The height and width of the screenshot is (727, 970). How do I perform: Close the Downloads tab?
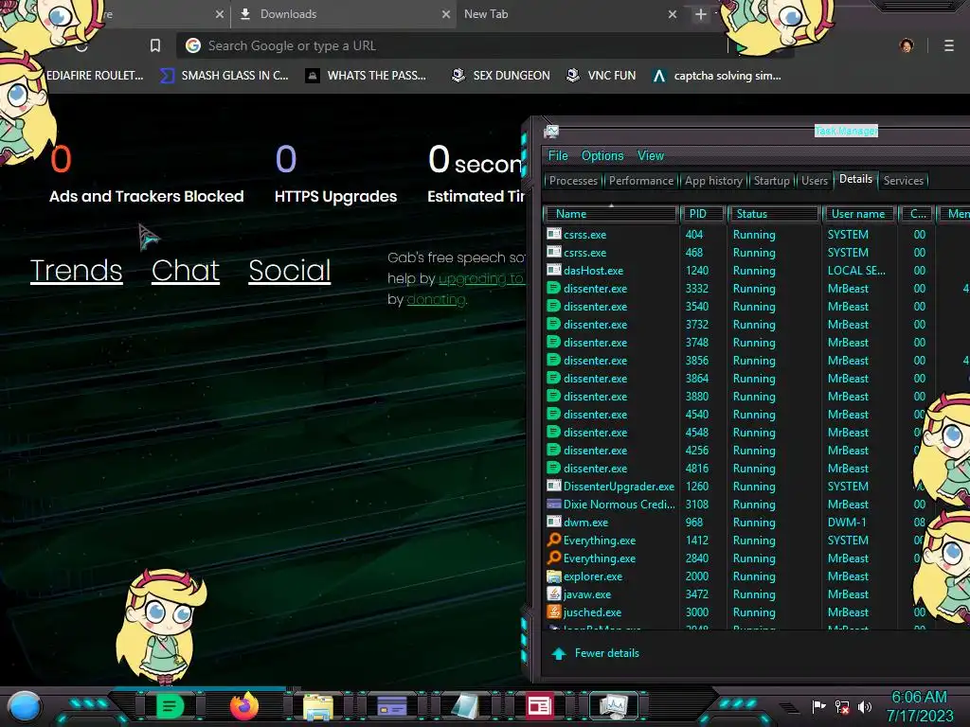[445, 14]
